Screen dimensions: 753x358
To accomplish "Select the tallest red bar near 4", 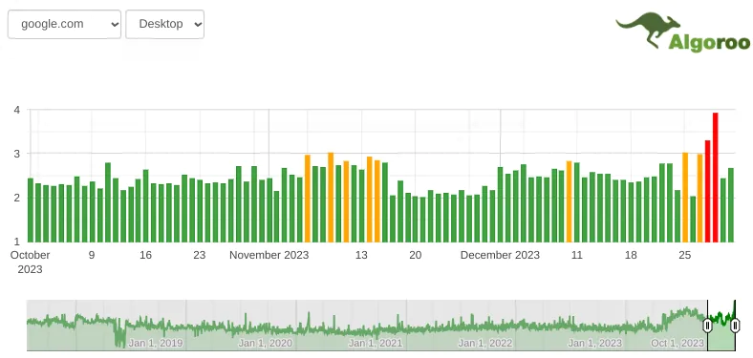I will point(716,178).
